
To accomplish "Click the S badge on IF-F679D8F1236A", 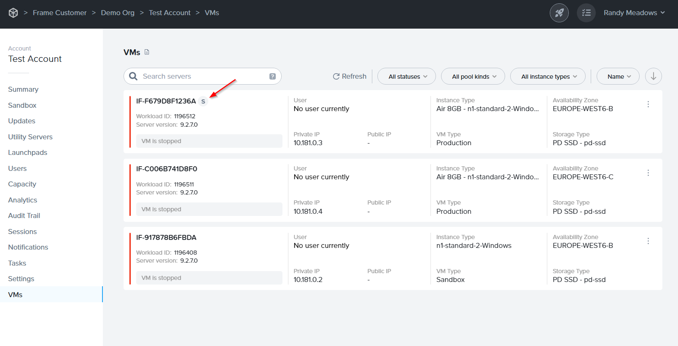I will 203,101.
